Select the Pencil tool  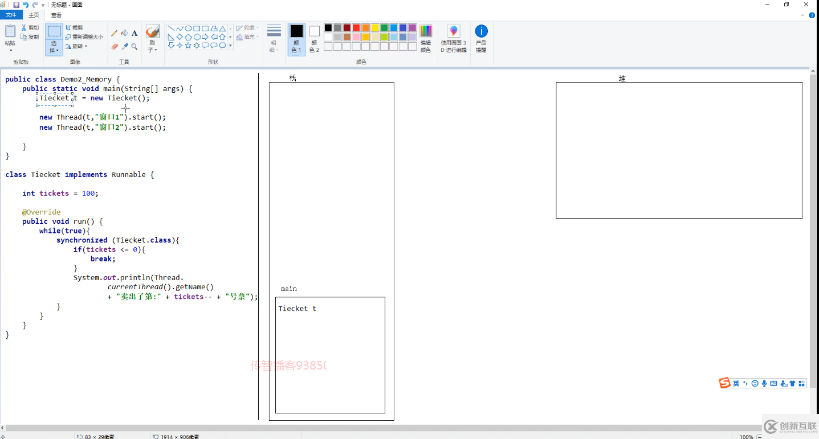114,33
